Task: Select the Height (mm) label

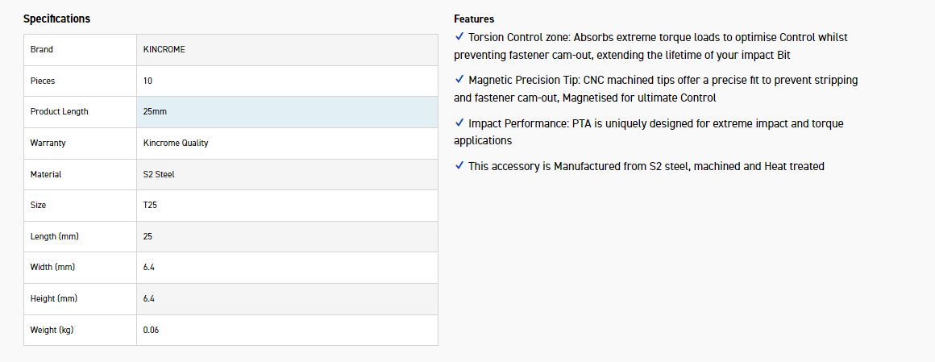Action: 54,298
